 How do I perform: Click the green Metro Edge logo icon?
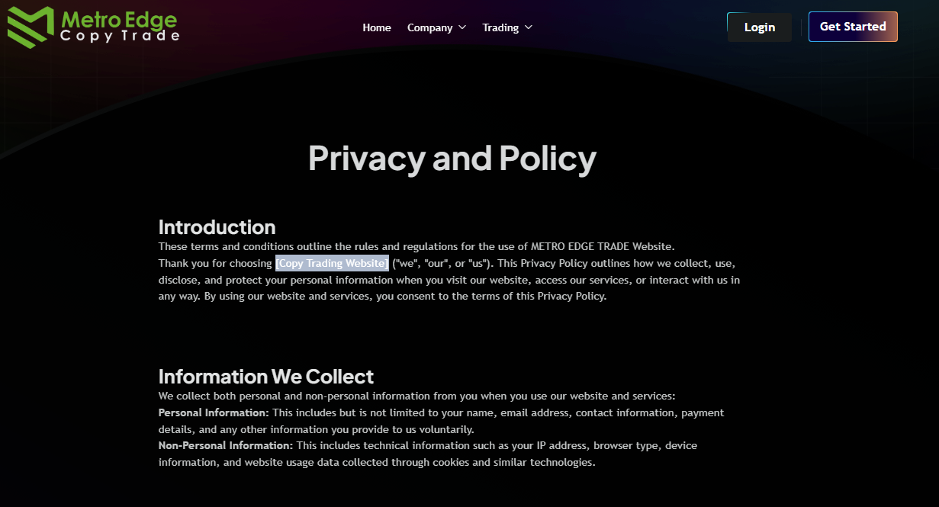tap(31, 27)
